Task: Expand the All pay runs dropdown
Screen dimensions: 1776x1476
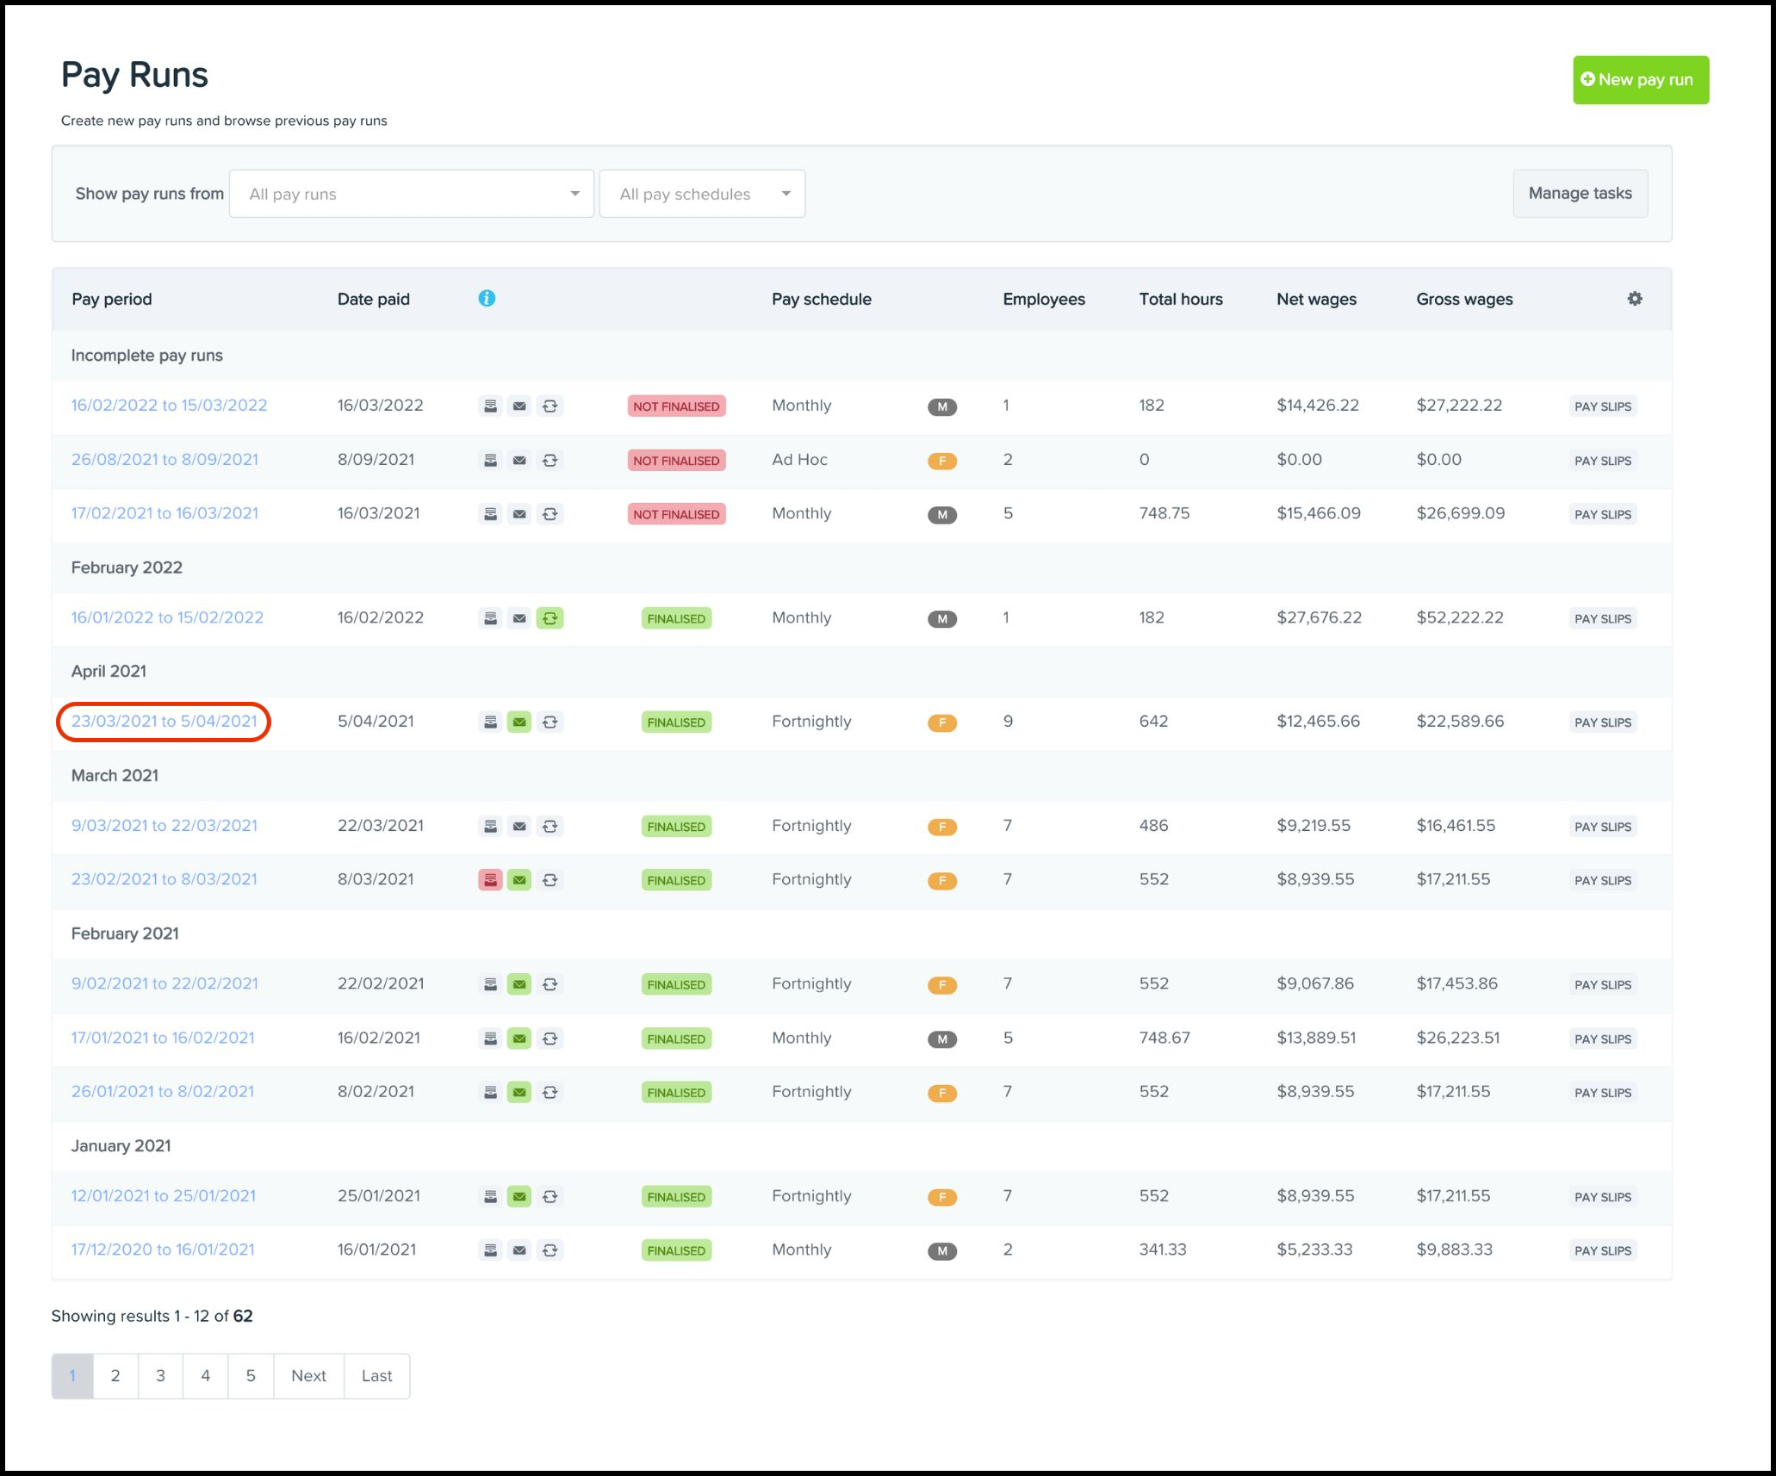Action: (412, 194)
